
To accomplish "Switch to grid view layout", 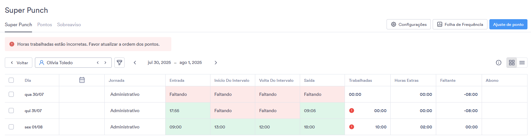I will coord(512,63).
